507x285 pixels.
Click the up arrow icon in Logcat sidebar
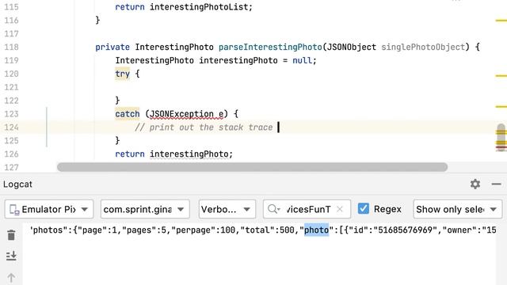pyautogui.click(x=11, y=278)
